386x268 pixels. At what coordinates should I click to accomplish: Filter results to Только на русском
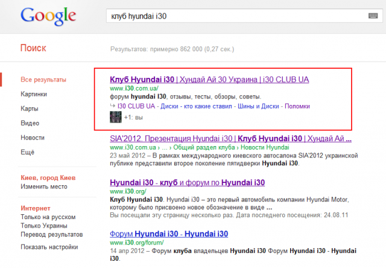pos(48,217)
